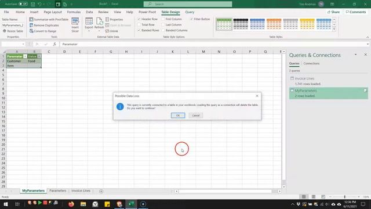The height and width of the screenshot is (209, 371).
Task: Click the Insert Function fx icon
Action: (x=54, y=44)
